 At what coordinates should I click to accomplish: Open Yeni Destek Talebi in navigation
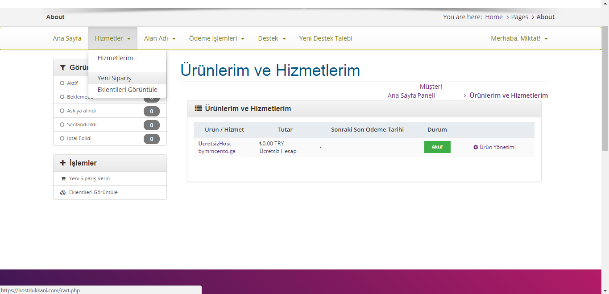(326, 38)
